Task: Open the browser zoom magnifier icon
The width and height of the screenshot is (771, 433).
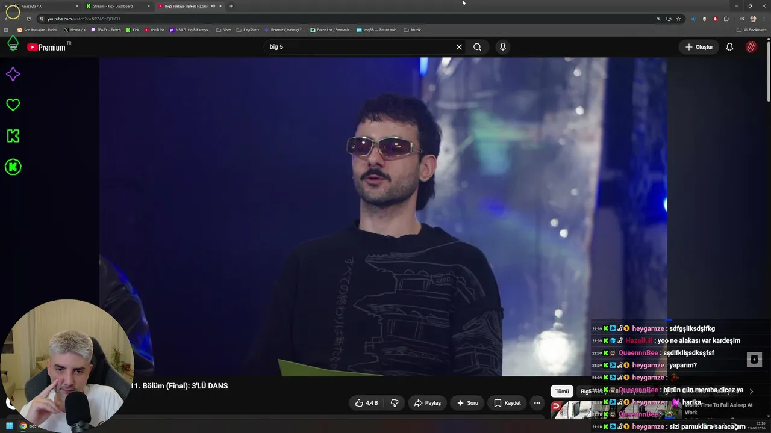Action: pos(659,19)
